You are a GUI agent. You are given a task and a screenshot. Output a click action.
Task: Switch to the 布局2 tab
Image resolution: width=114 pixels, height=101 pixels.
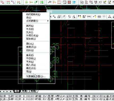[x=33, y=91]
